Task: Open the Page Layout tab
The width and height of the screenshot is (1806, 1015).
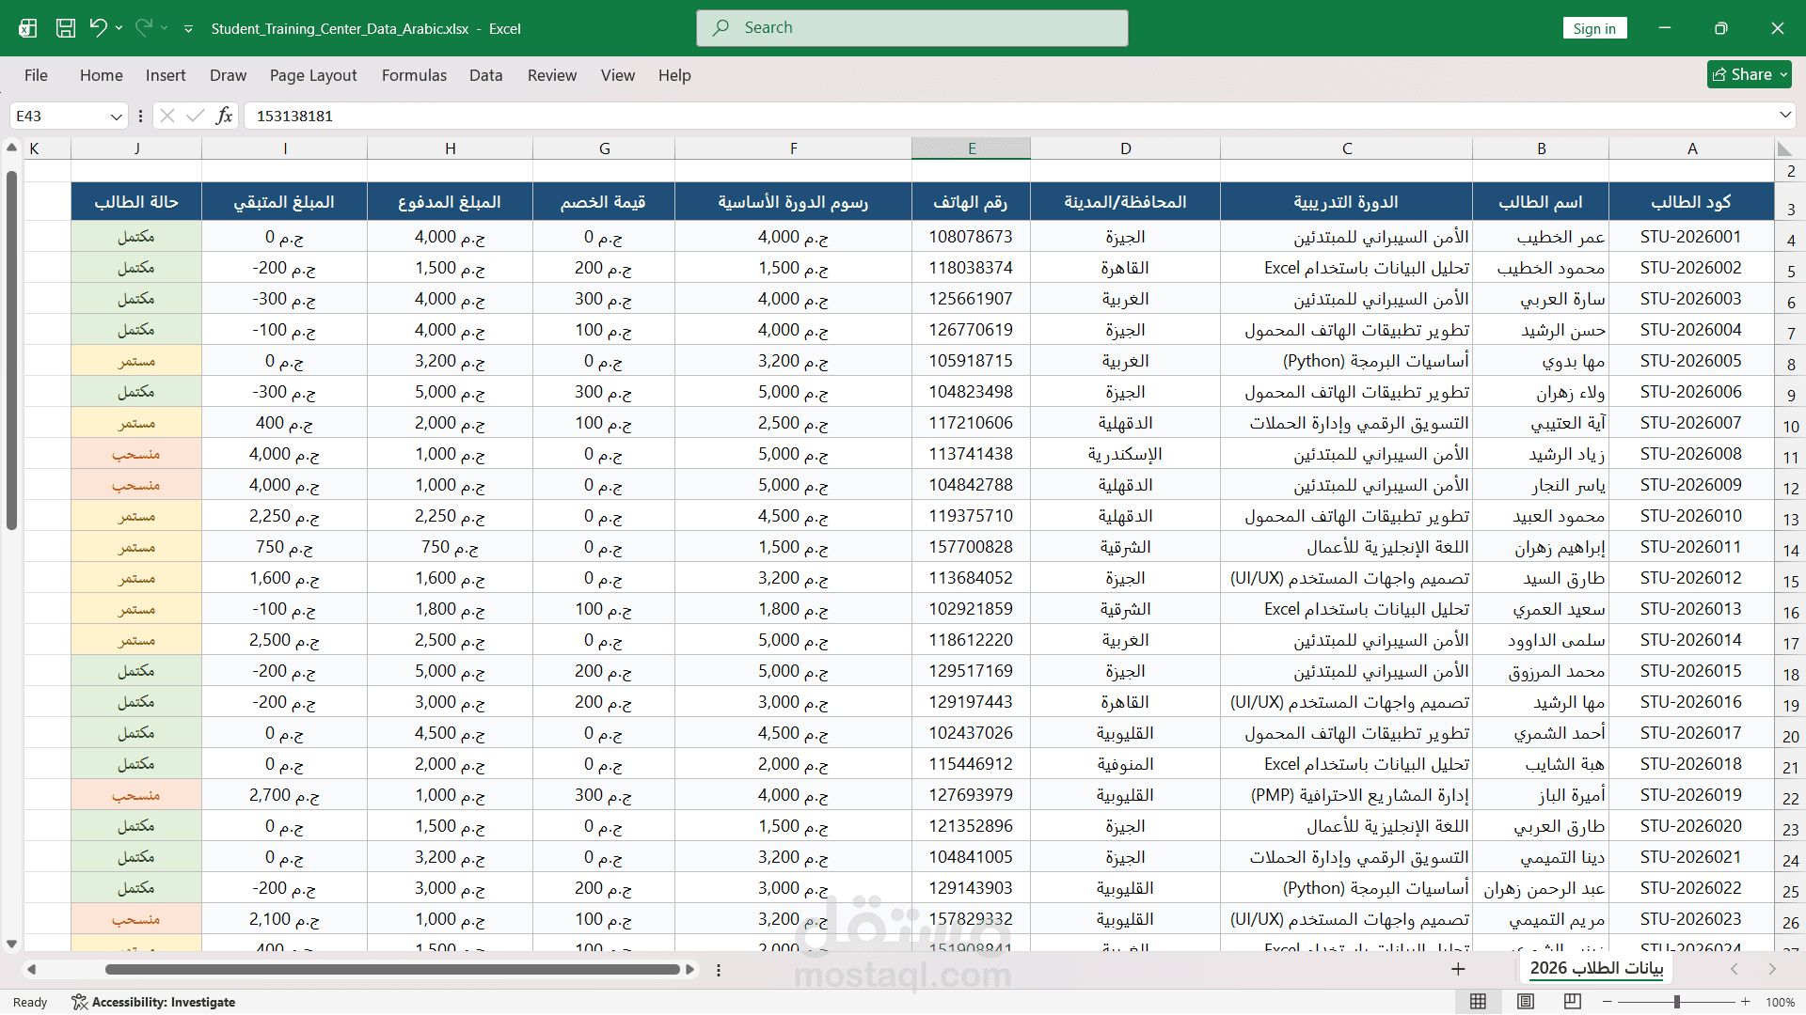Action: tap(313, 75)
